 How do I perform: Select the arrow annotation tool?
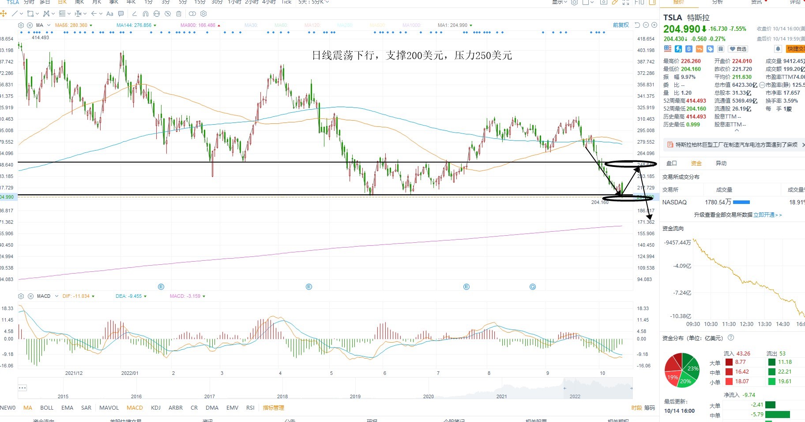click(94, 14)
